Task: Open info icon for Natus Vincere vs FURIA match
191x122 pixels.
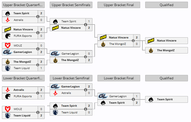Action: (x=38, y=33)
